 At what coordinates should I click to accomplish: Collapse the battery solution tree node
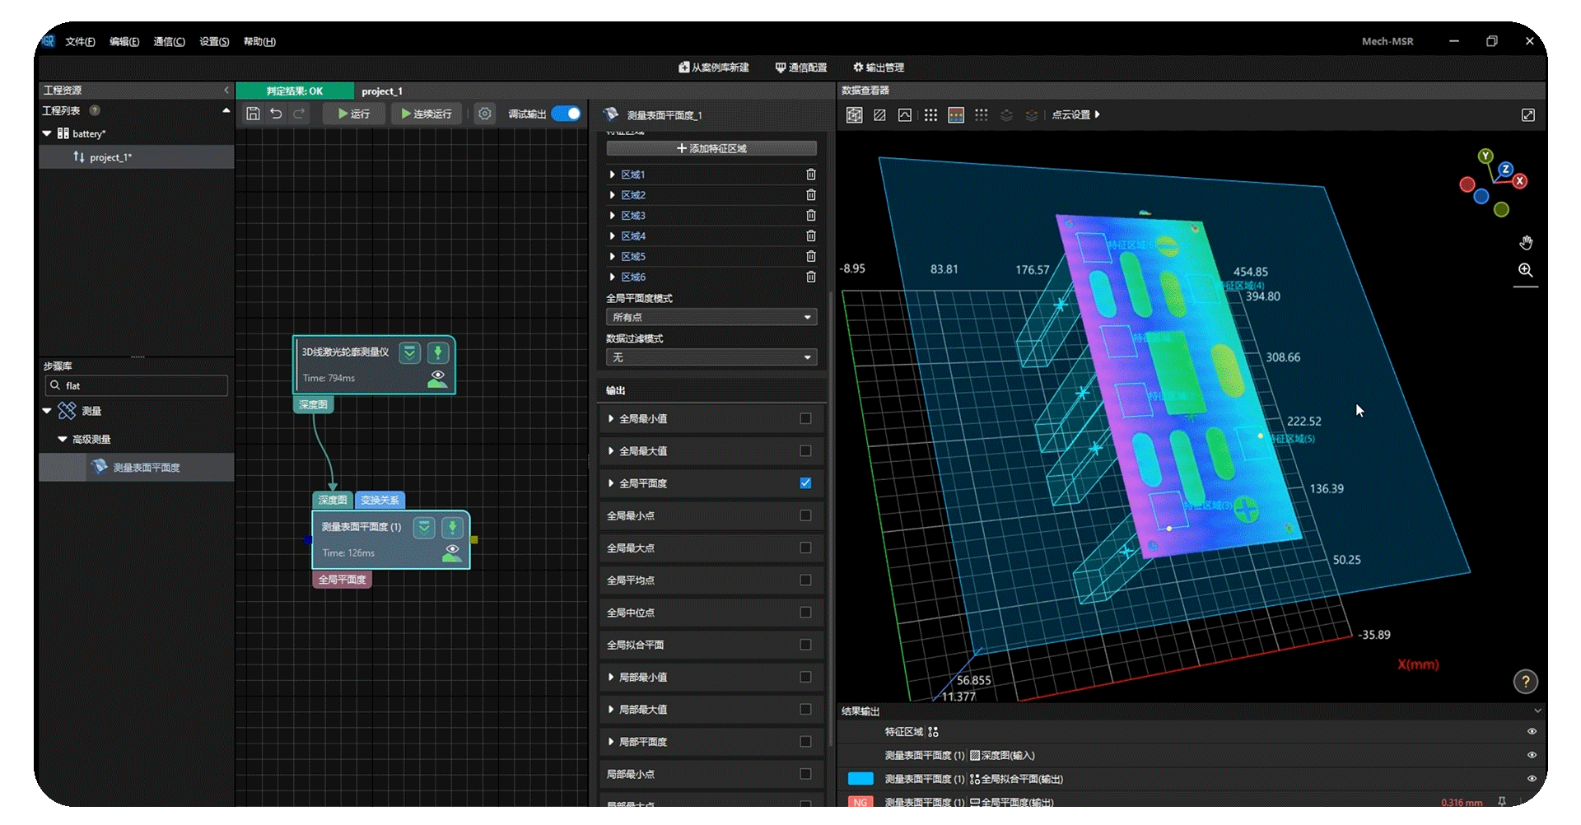tap(47, 133)
